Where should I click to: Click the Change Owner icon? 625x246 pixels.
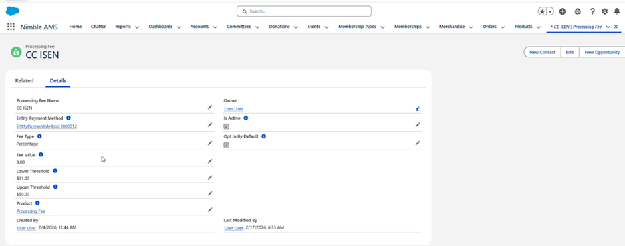(418, 108)
